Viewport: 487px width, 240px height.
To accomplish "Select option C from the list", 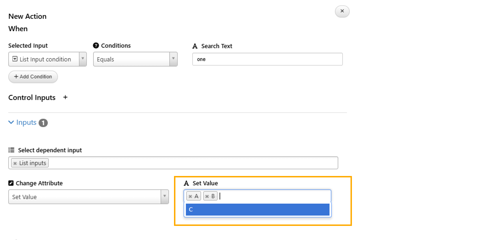I will [257, 210].
